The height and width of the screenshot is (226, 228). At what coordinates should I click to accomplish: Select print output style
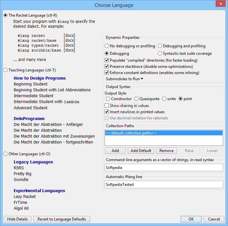click(x=180, y=99)
